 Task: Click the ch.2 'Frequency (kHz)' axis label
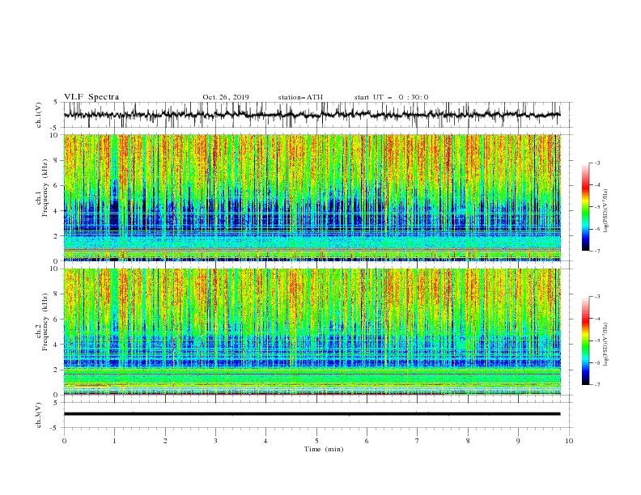tap(45, 322)
